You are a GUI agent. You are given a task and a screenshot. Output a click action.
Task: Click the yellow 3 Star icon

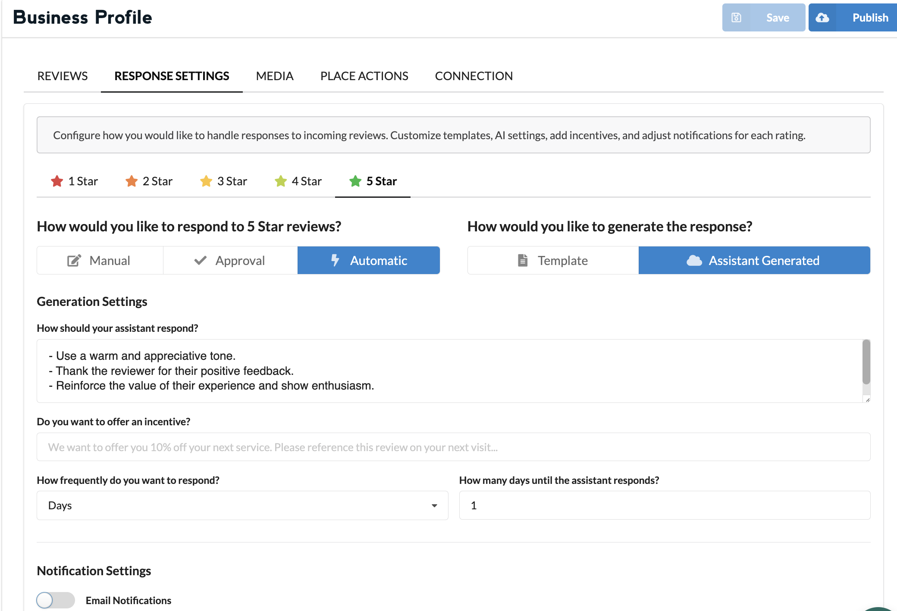[206, 181]
